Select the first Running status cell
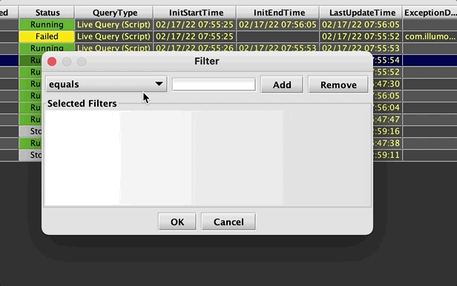457x286 pixels. (x=47, y=24)
